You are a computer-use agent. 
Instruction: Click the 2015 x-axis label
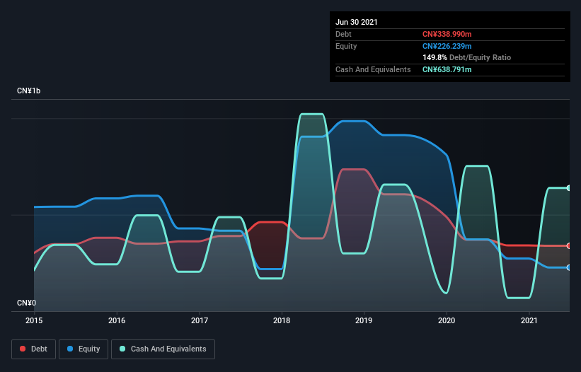tap(34, 320)
